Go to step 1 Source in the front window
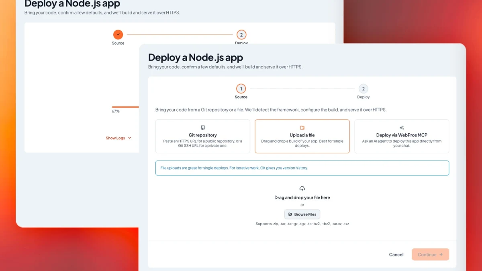 241,89
